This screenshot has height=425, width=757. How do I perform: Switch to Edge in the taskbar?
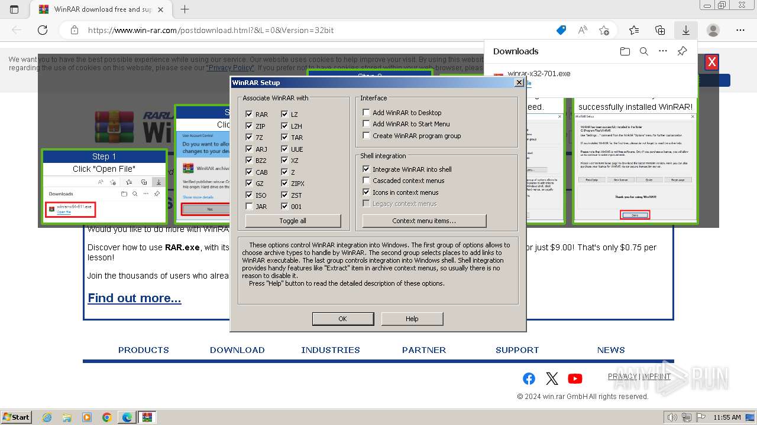pos(127,417)
